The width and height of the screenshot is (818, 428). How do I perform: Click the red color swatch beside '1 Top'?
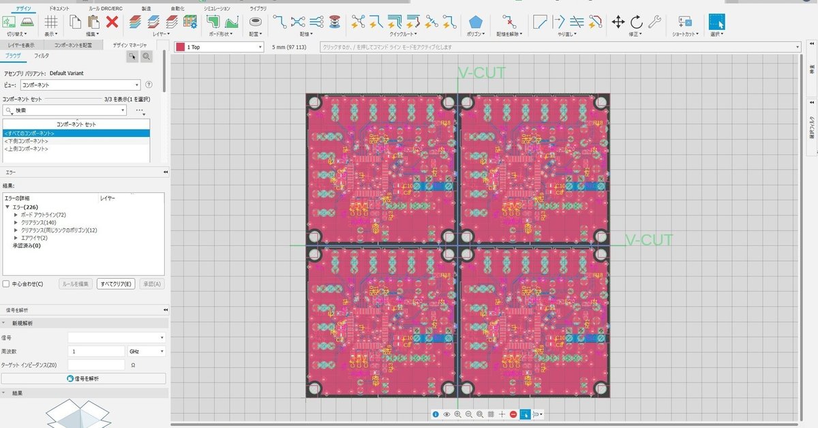click(180, 47)
